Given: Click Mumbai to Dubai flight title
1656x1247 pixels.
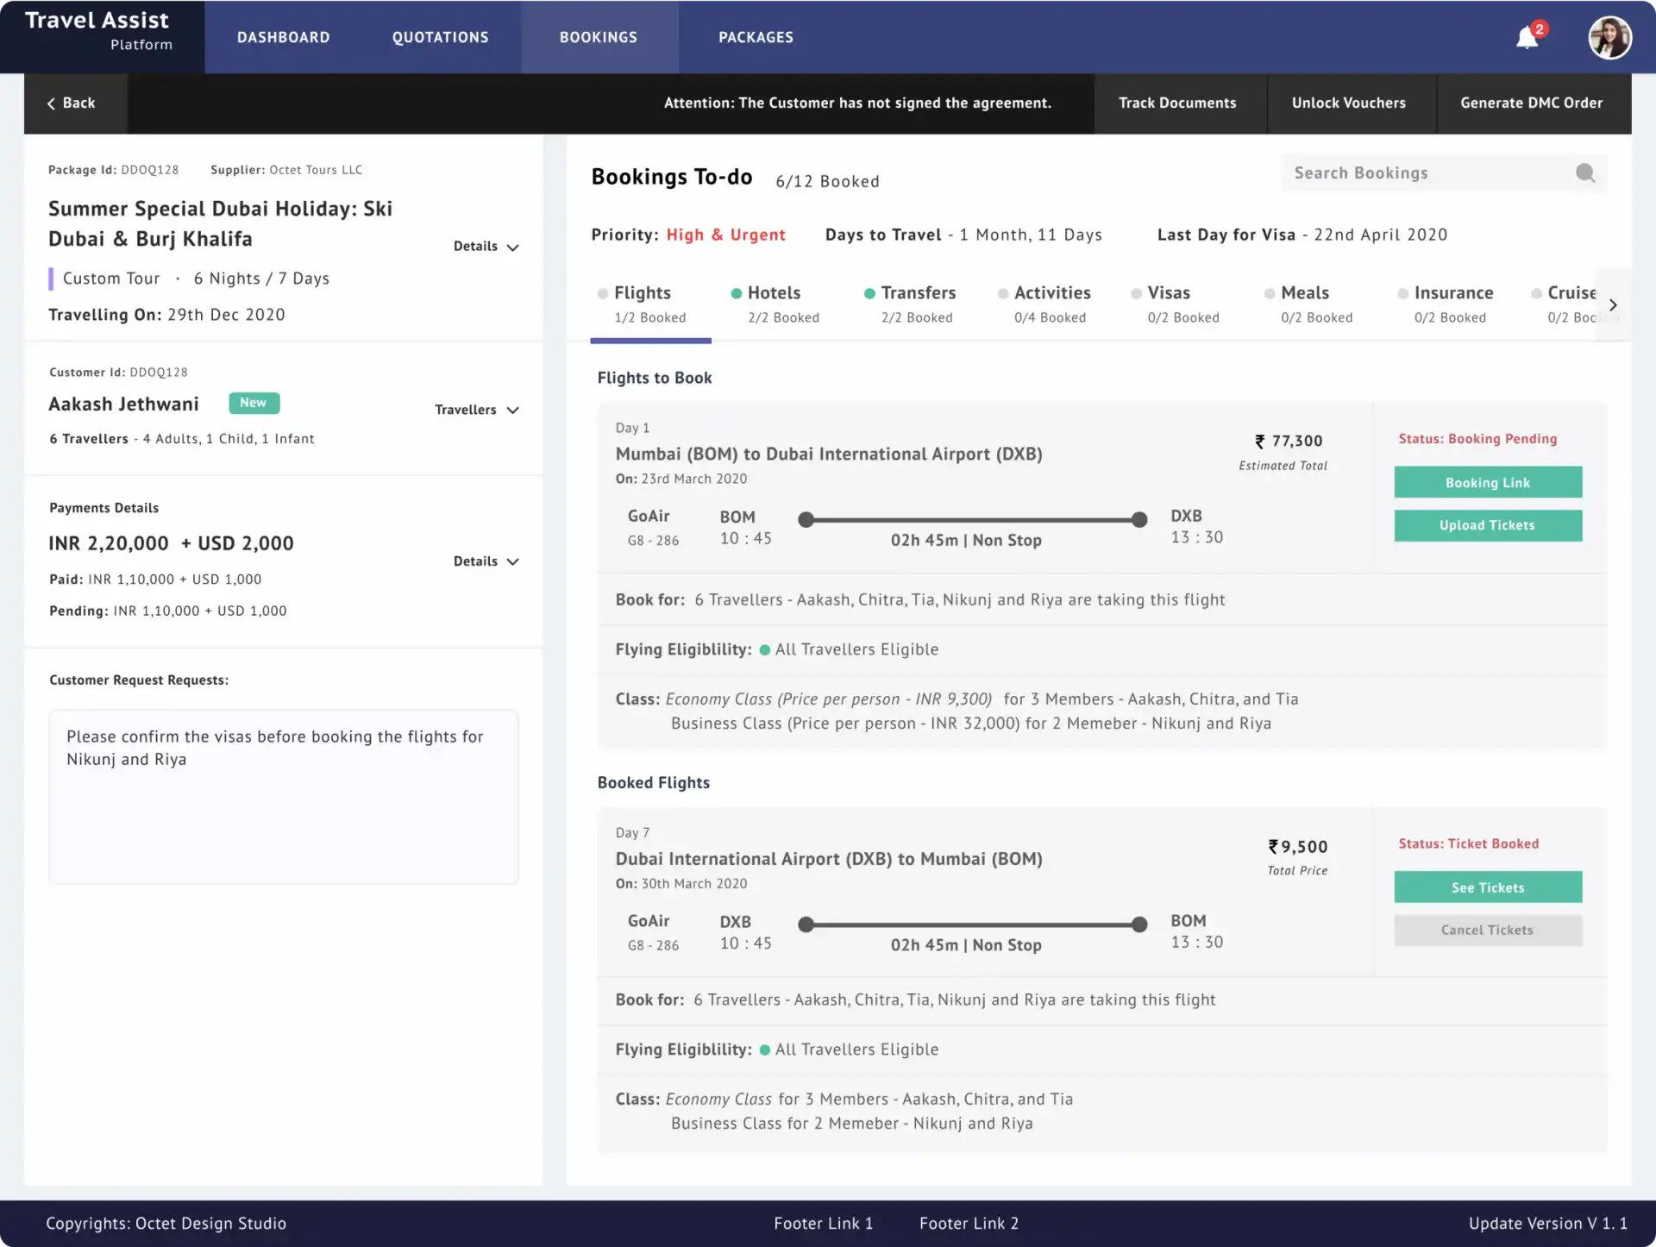Looking at the screenshot, I should point(829,454).
